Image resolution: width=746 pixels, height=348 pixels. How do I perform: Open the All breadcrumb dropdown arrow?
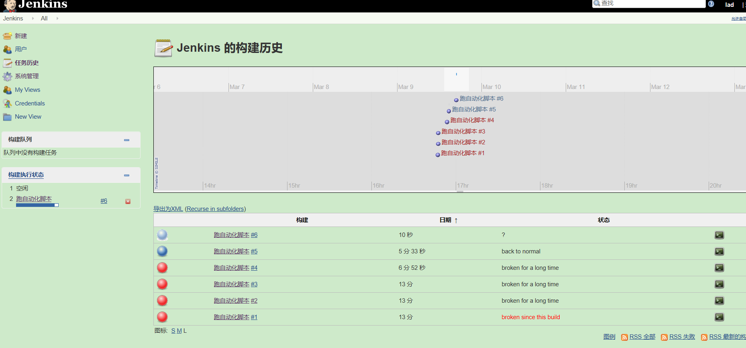tap(57, 18)
